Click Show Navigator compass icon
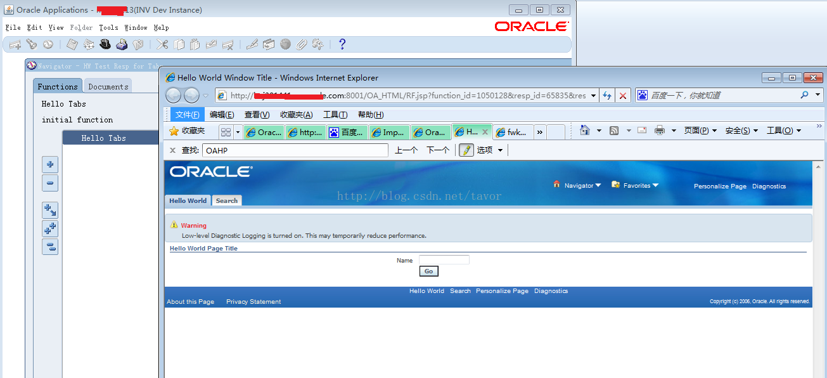This screenshot has height=378, width=827. 48,44
